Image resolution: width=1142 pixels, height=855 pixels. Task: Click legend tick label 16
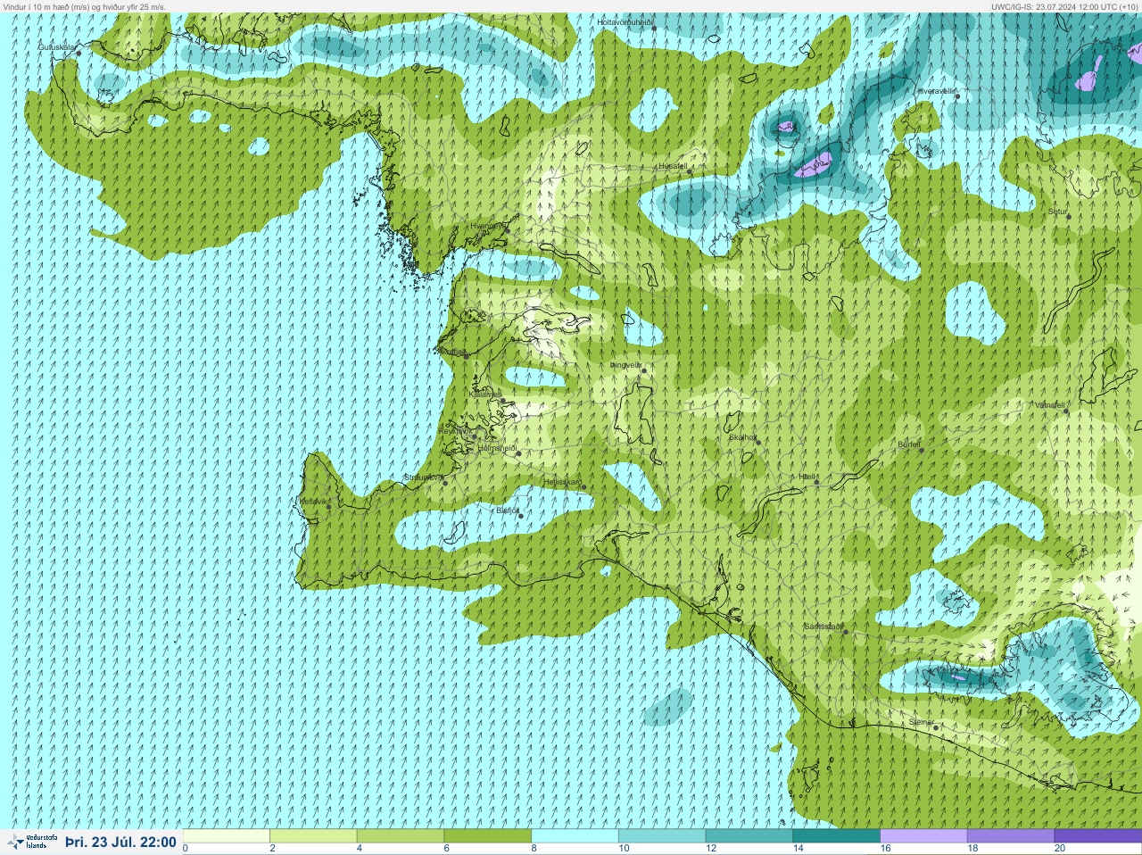click(885, 849)
